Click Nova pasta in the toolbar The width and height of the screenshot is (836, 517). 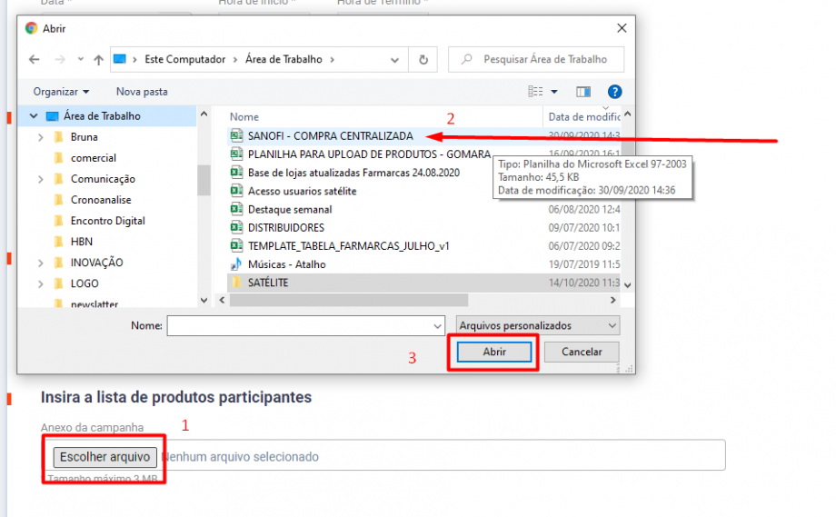142,92
